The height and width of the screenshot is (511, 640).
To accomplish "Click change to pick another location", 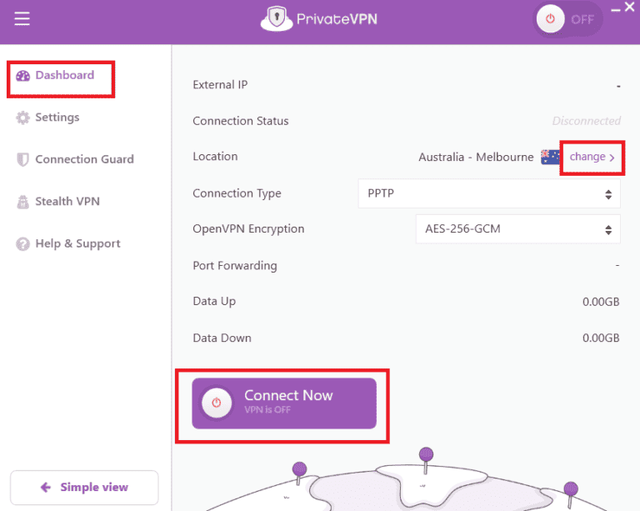I will click(592, 158).
